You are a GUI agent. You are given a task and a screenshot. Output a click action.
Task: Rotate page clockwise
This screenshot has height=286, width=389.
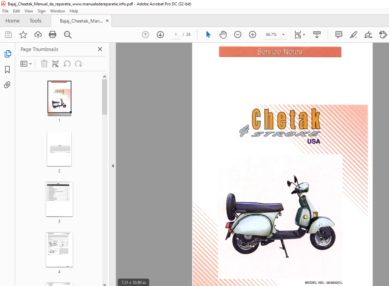[x=78, y=64]
